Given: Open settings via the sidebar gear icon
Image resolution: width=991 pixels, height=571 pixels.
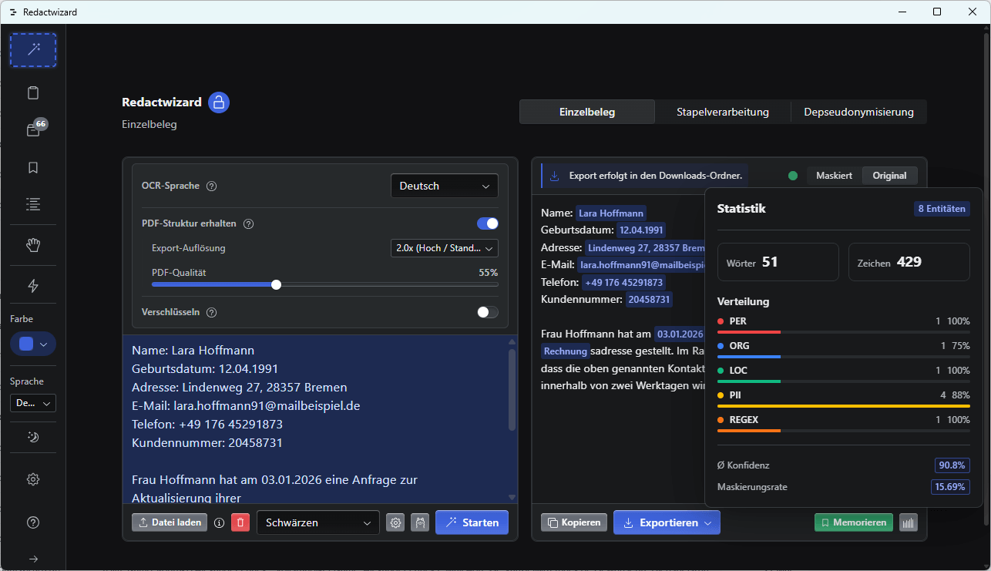Looking at the screenshot, I should point(33,479).
